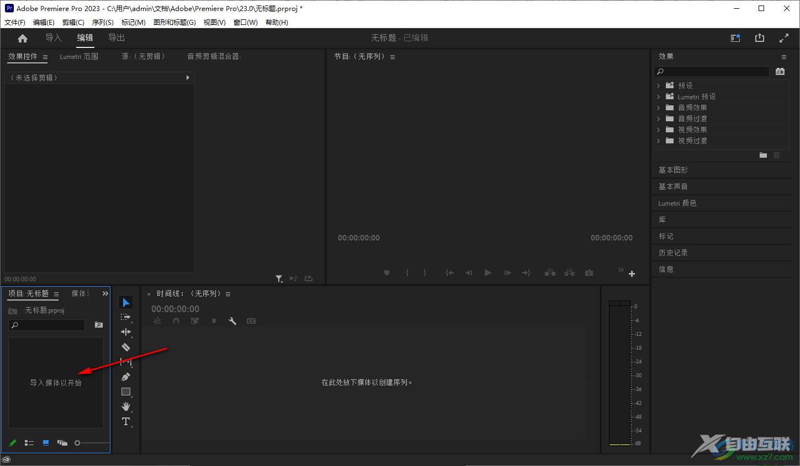This screenshot has width=800, height=466.
Task: Toggle project writable green pencil
Action: click(x=13, y=442)
